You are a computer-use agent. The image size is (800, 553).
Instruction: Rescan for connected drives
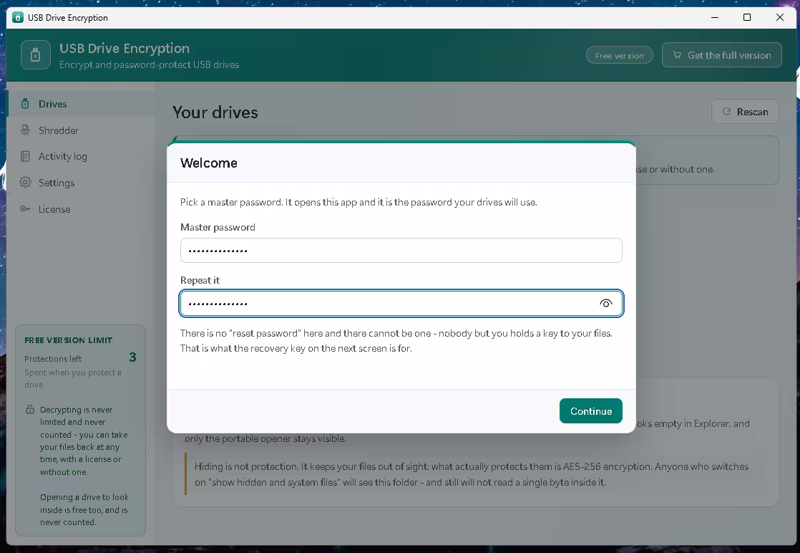tap(745, 112)
